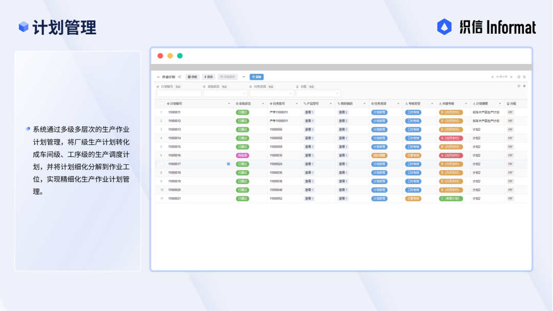Click the share icon beside 作业计划

180,77
